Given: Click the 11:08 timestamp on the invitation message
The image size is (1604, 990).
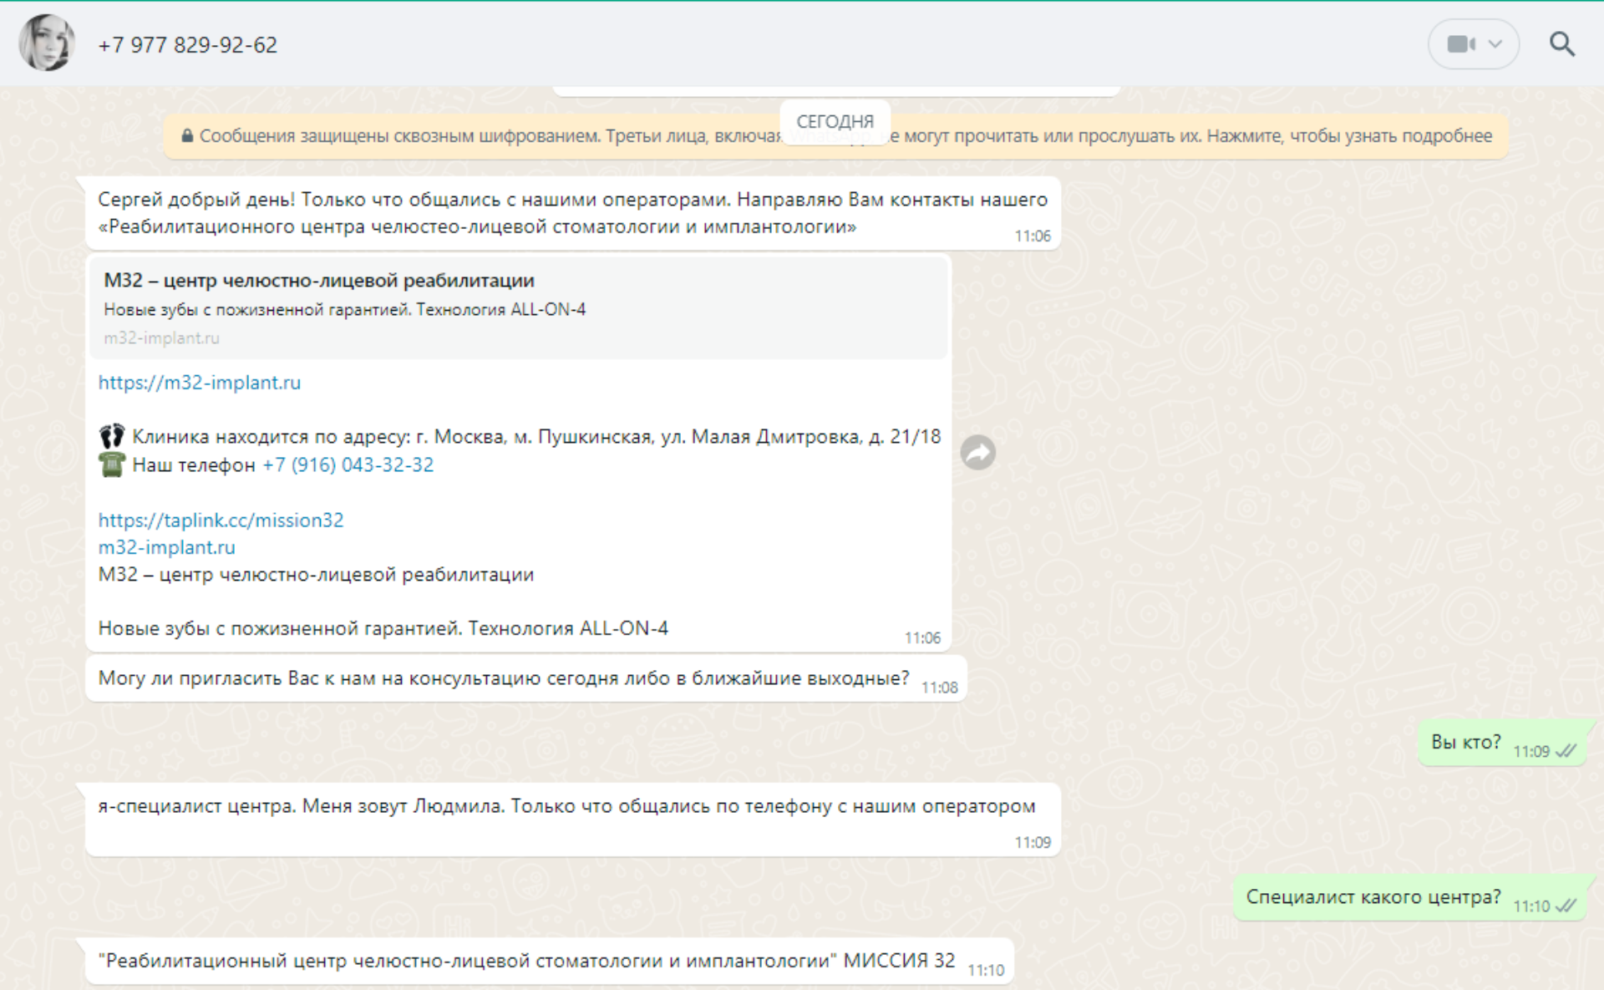Looking at the screenshot, I should pos(939,688).
